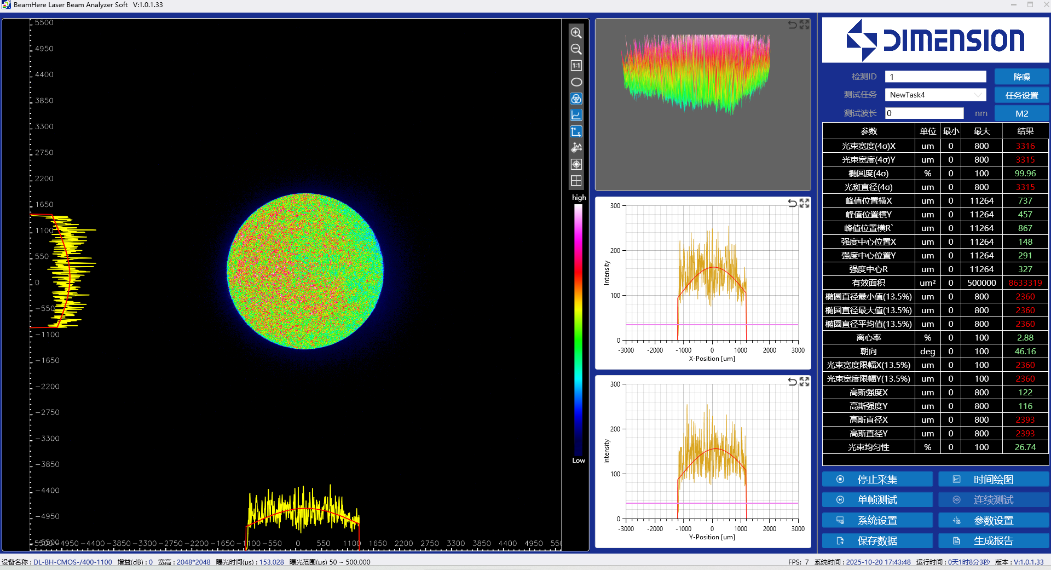
Task: Click the 停止采集 button
Action: (x=877, y=480)
